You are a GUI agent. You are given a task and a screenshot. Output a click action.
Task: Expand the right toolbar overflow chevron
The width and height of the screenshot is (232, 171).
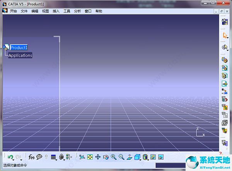point(227,149)
